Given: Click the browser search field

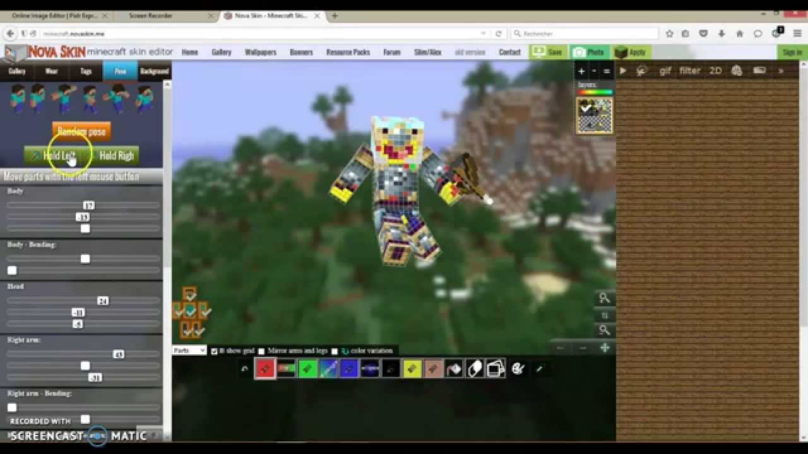Looking at the screenshot, I should coord(585,33).
